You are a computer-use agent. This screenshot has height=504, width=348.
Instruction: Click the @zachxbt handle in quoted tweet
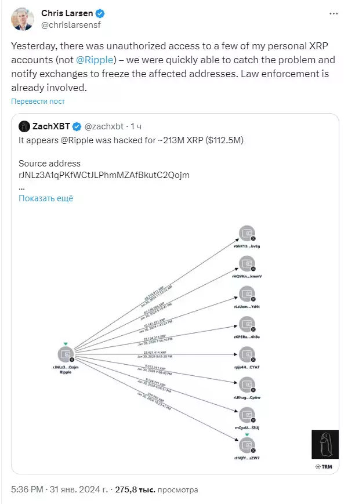(x=104, y=126)
